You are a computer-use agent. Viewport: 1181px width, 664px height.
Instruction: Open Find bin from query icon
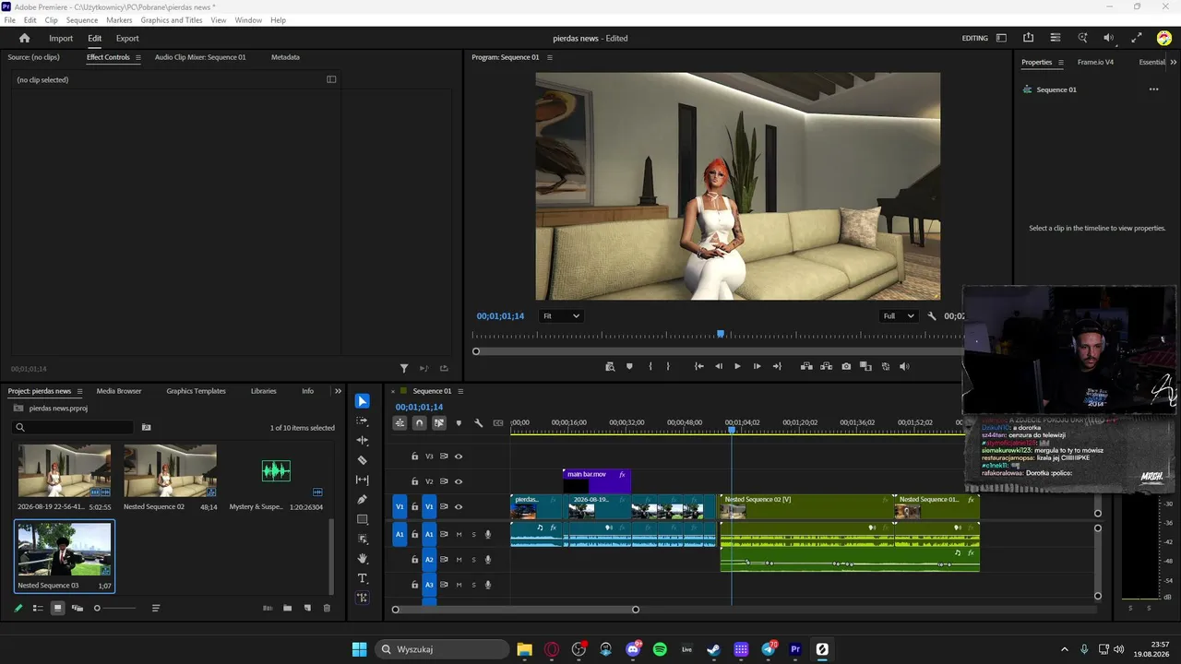(x=146, y=427)
